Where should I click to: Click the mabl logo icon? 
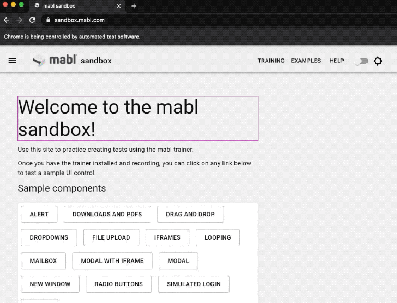pos(39,61)
